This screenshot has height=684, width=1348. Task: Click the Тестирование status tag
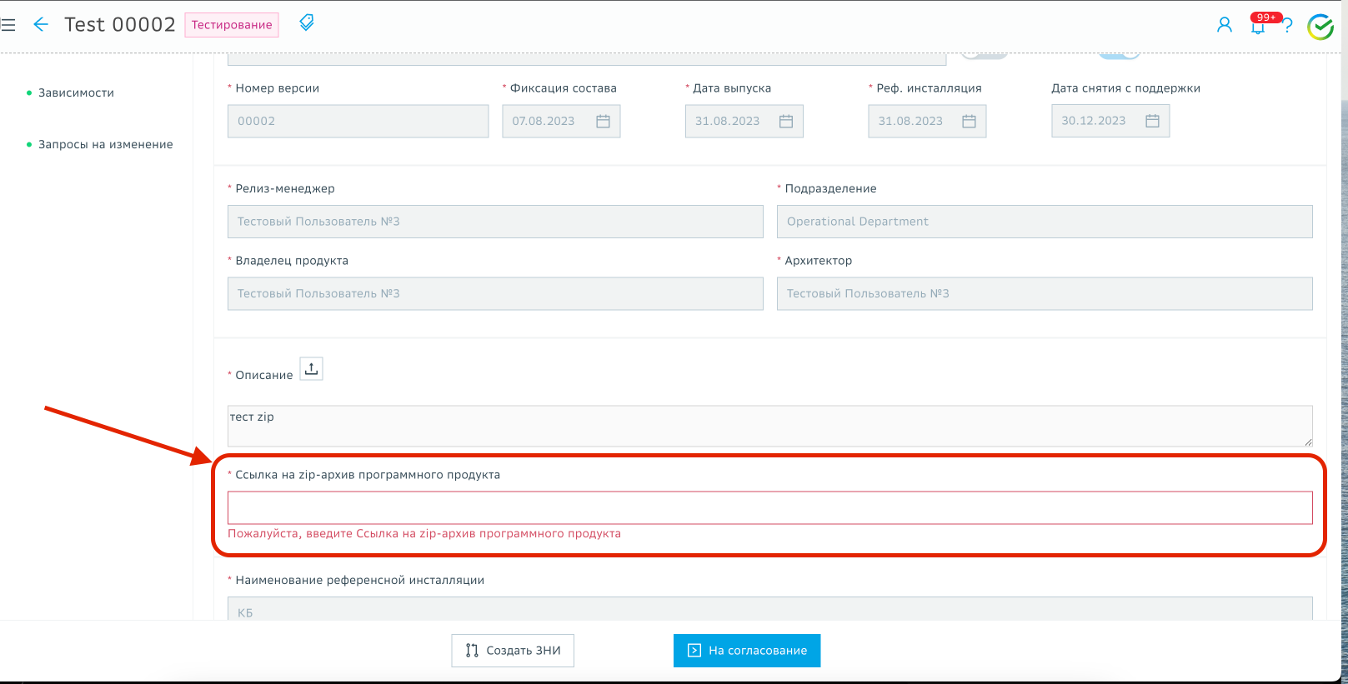[x=232, y=25]
